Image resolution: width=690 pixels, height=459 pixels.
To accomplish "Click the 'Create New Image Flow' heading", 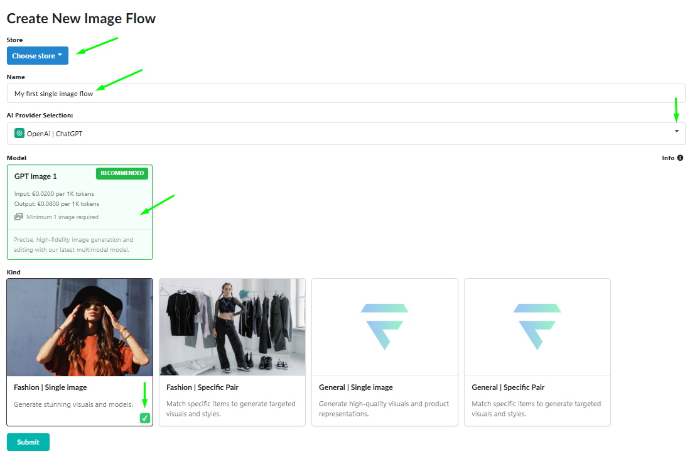I will coord(81,18).
